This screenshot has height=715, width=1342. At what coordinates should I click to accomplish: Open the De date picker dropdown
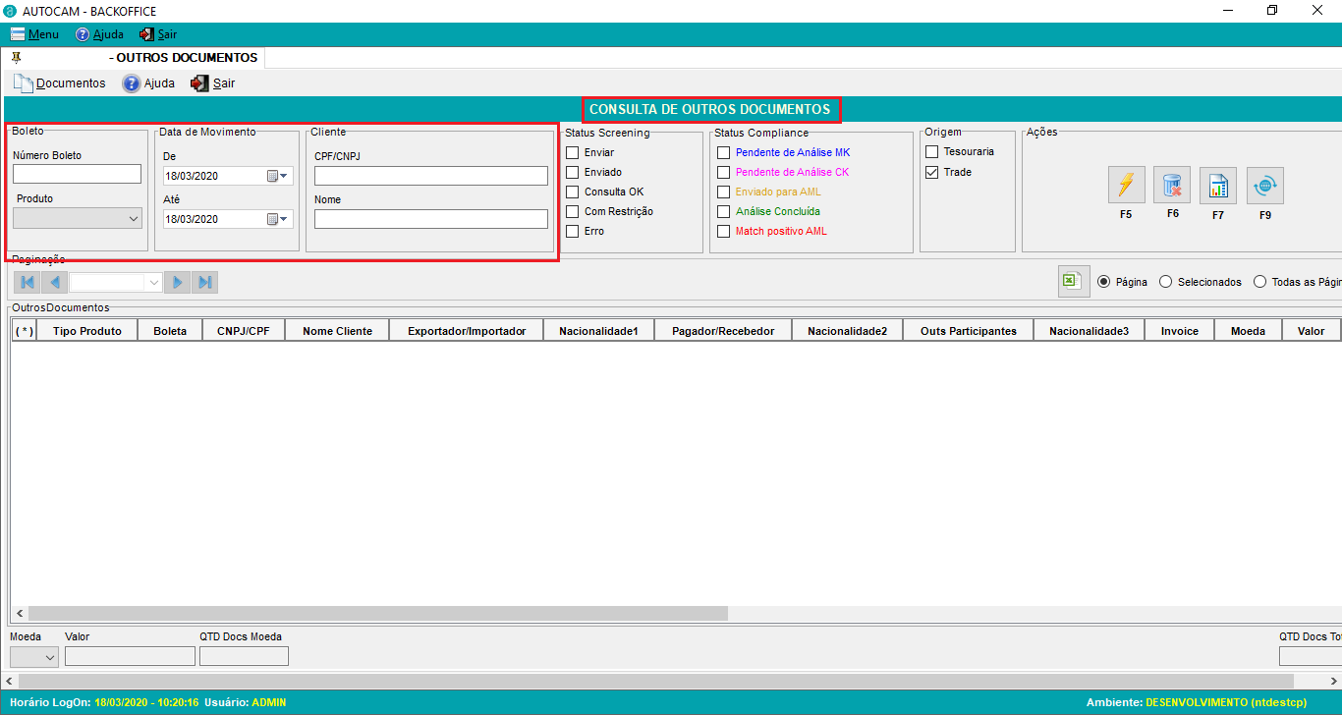coord(285,176)
